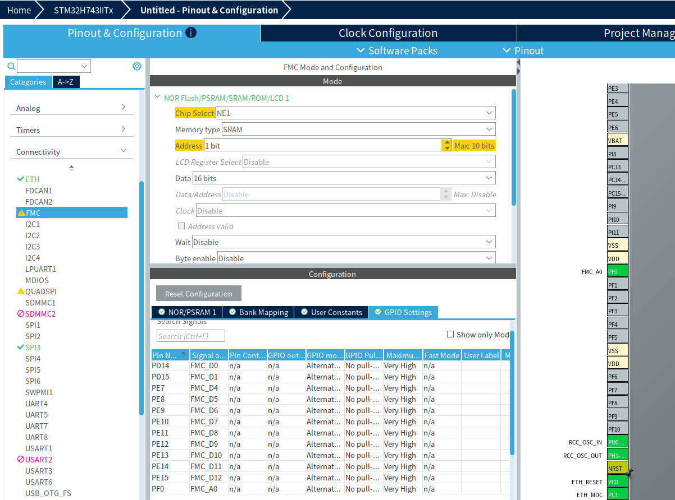Open the Bank Mapping tab
The image size is (675, 500).
click(x=258, y=312)
